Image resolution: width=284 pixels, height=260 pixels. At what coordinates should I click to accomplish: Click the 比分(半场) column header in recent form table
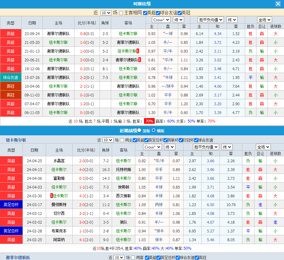click(x=86, y=150)
